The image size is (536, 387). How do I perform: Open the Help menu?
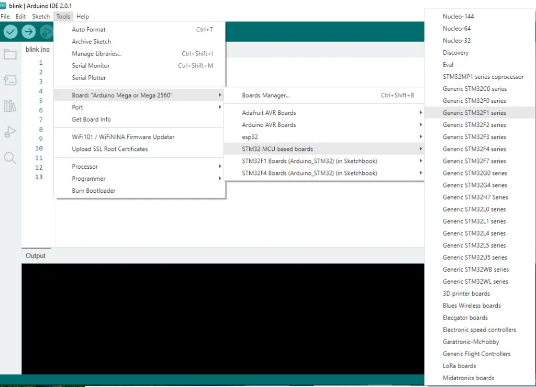[82, 16]
